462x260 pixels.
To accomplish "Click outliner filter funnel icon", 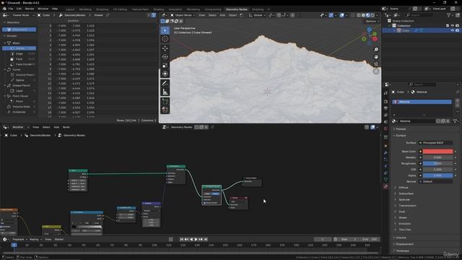I will pyautogui.click(x=449, y=15).
